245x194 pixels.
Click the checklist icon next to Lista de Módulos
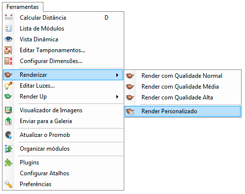tap(8, 28)
